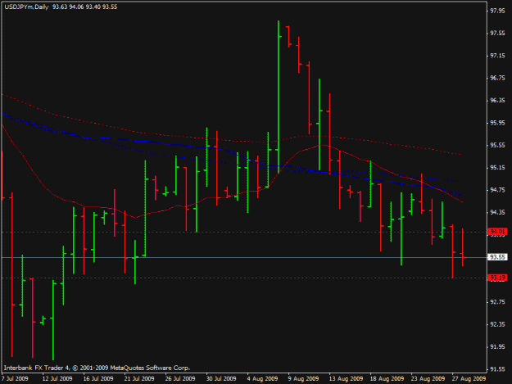
Task: Click the 92.75 price axis label
Action: click(497, 302)
